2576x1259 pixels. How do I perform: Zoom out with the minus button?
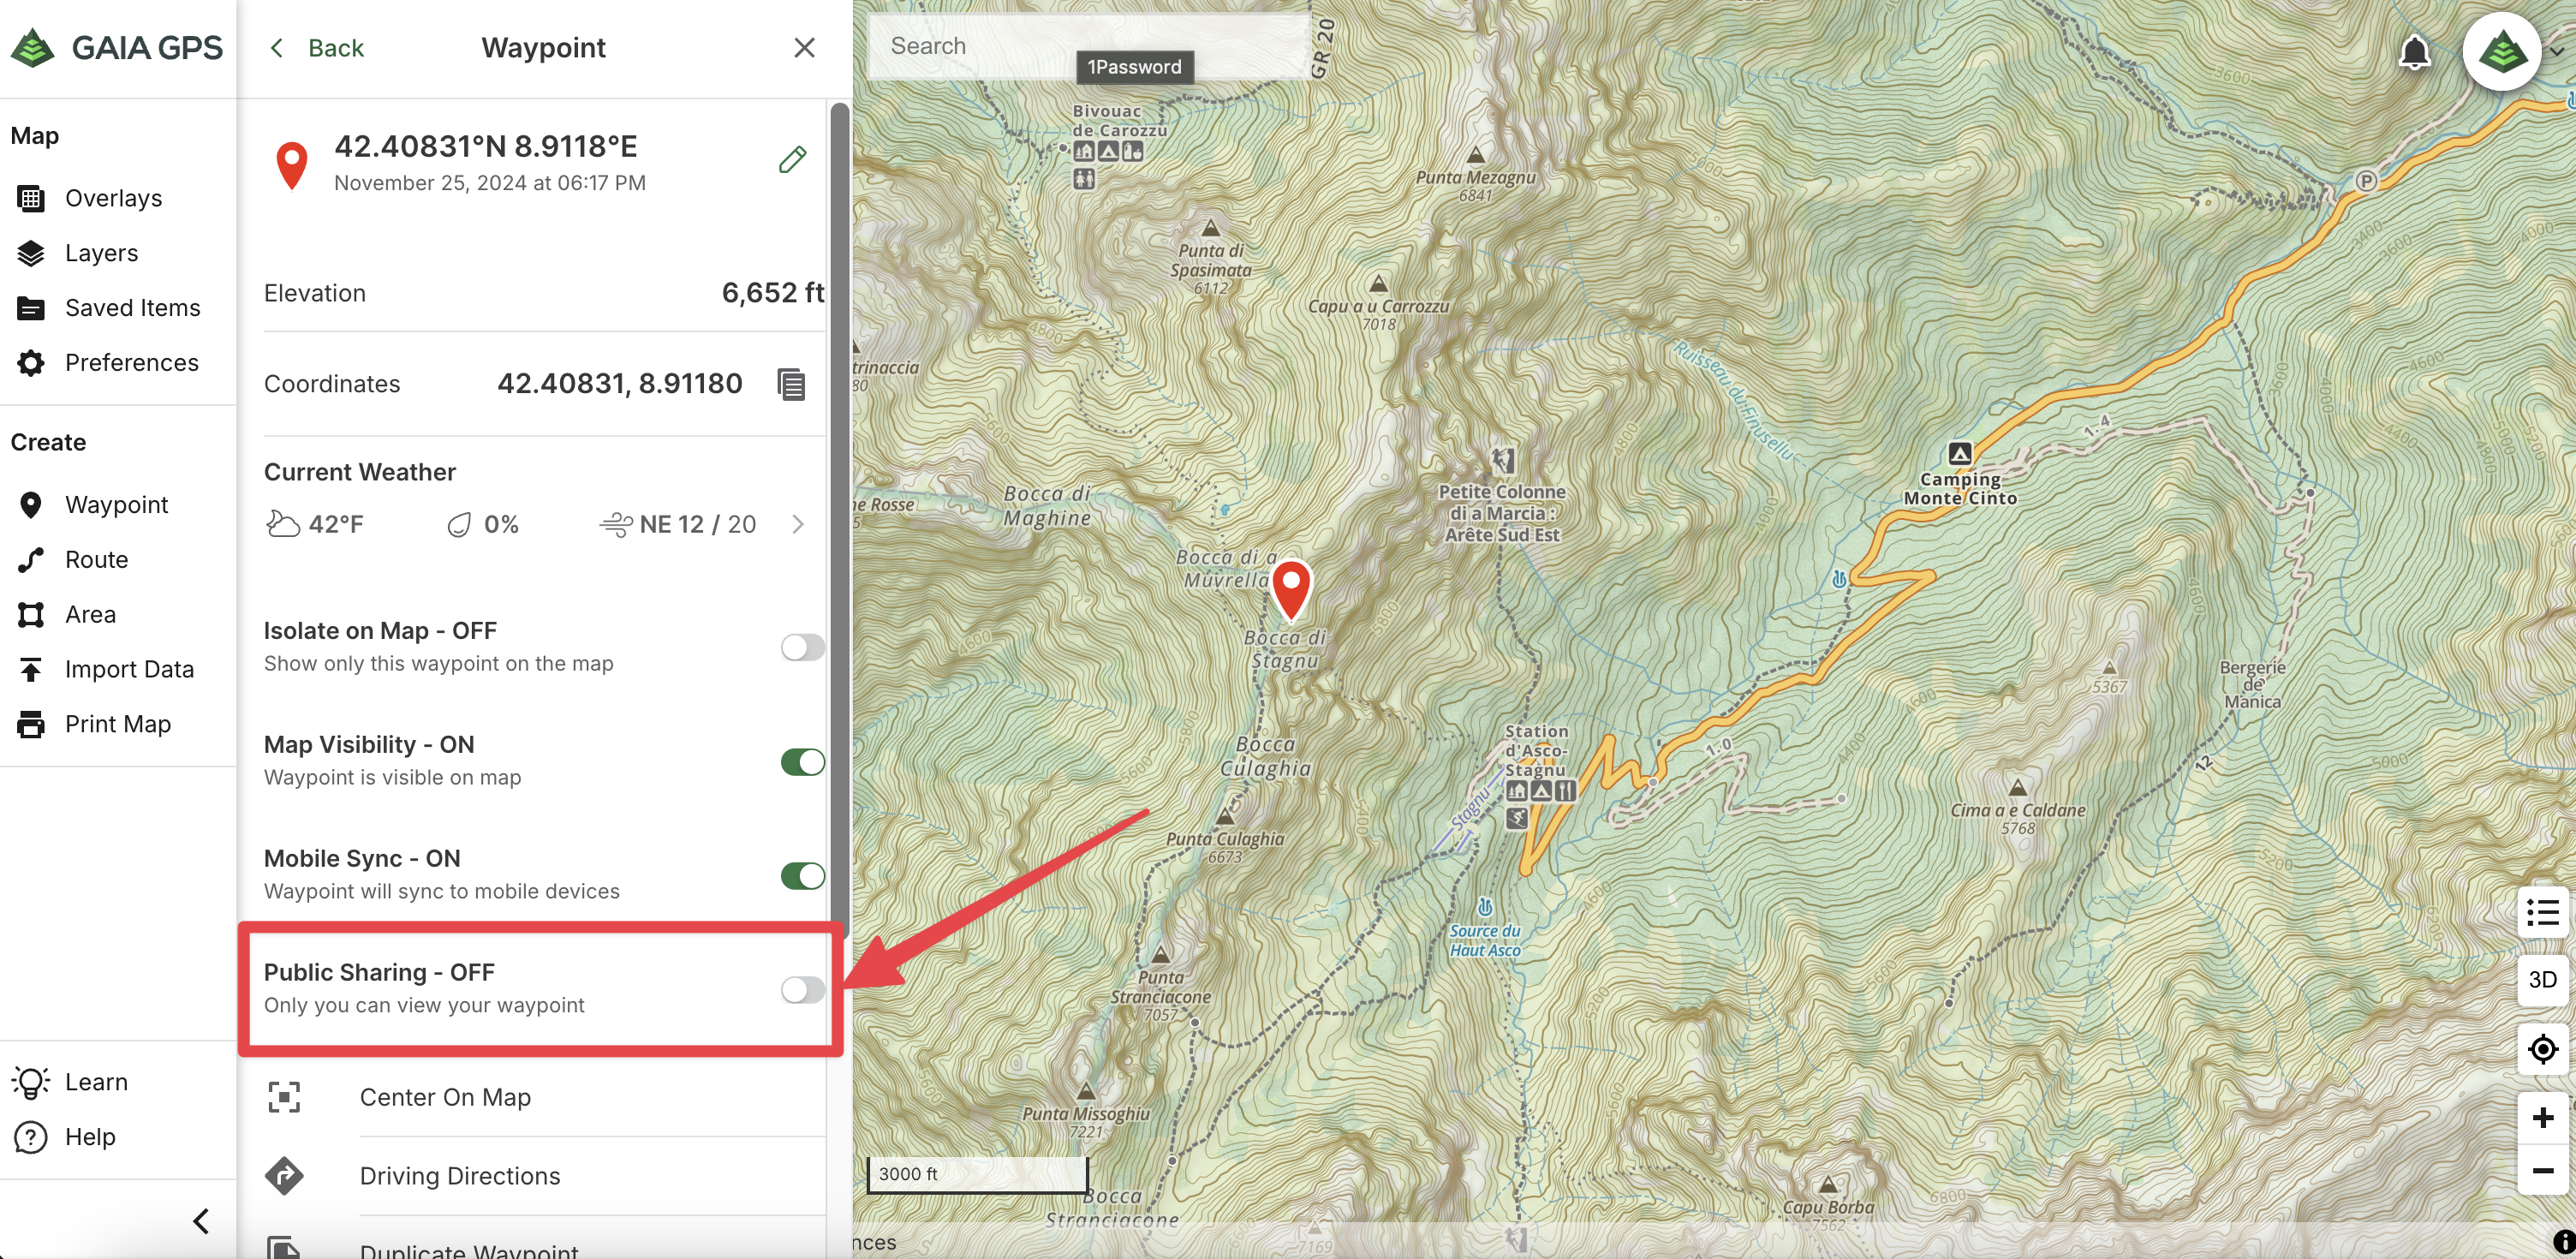click(2542, 1170)
